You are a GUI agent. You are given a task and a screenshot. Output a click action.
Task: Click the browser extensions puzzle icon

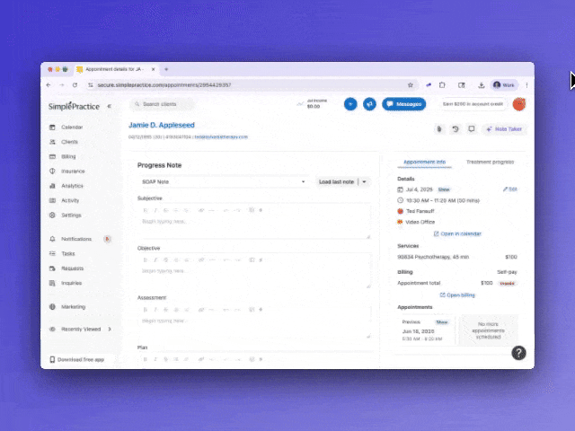click(442, 85)
